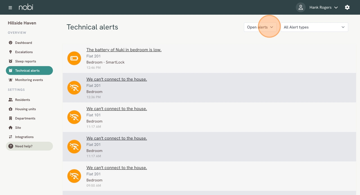Click the settings gear in the top bar

tap(347, 7)
